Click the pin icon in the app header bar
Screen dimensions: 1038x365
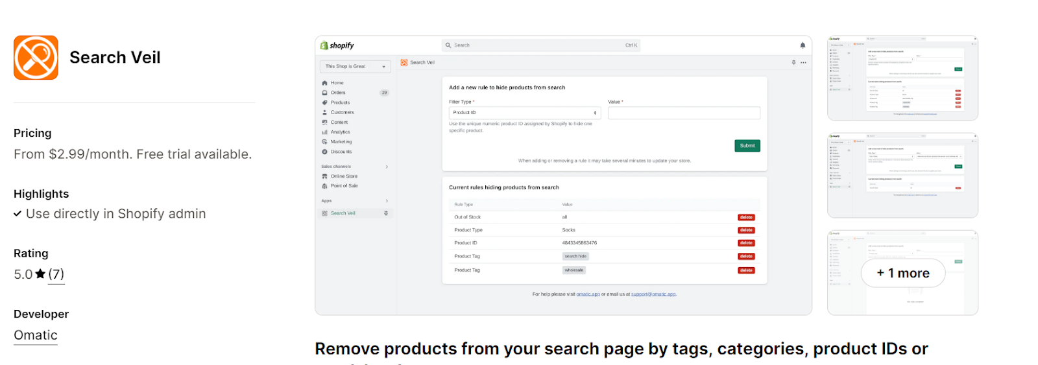point(793,63)
